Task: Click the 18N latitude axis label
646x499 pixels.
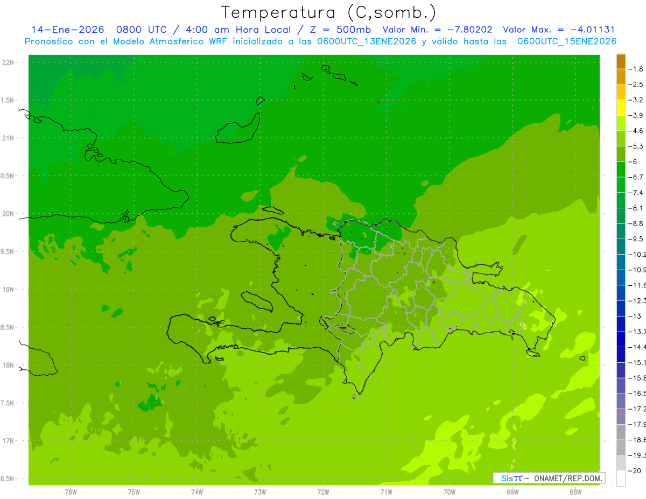Action: pos(8,366)
